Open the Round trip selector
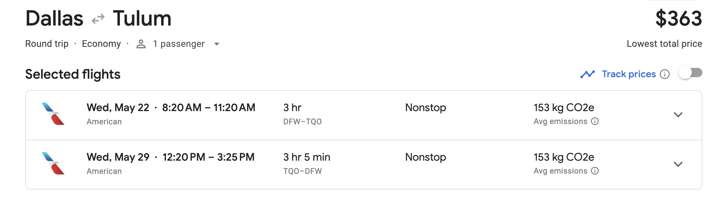 point(47,44)
